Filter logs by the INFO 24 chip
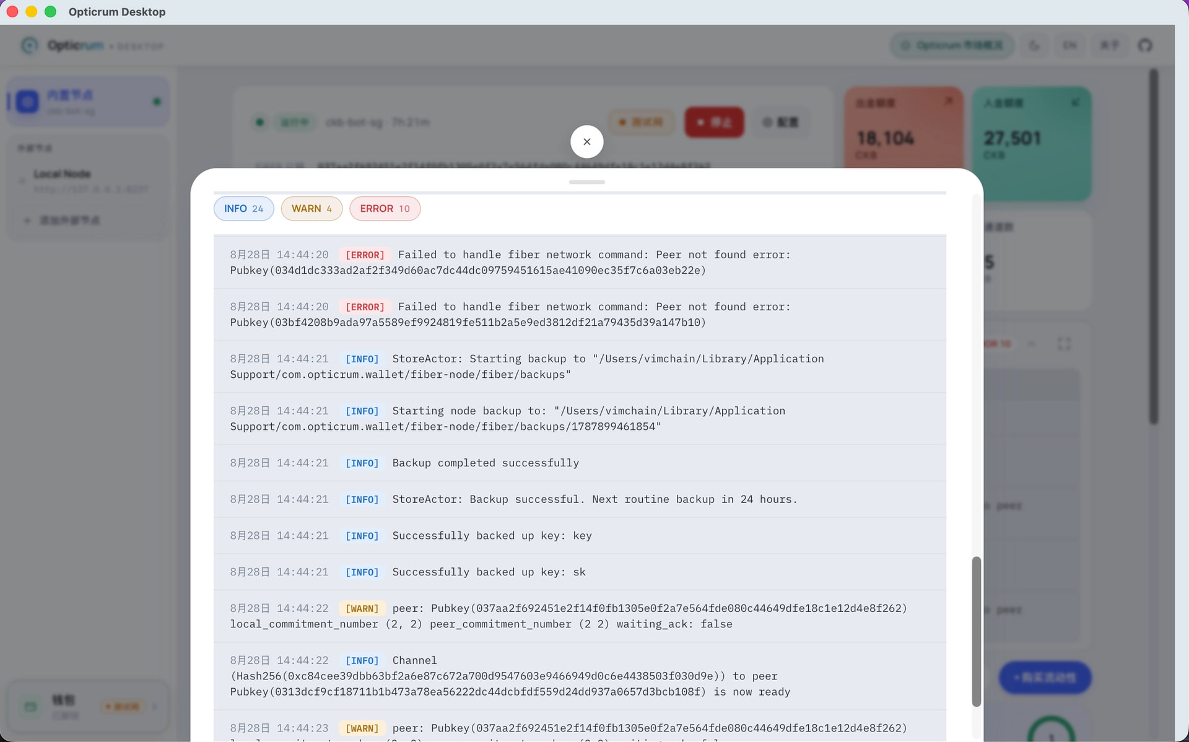Screen dimensions: 1189x742 coord(243,209)
